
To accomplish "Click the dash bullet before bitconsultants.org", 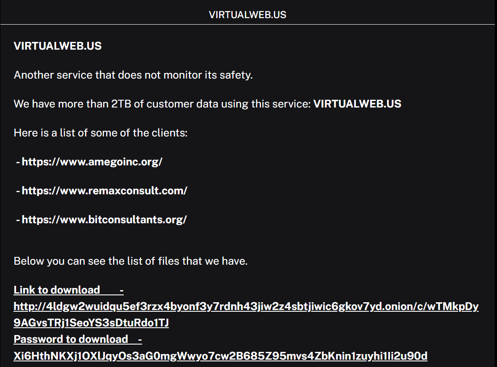I will [x=18, y=219].
